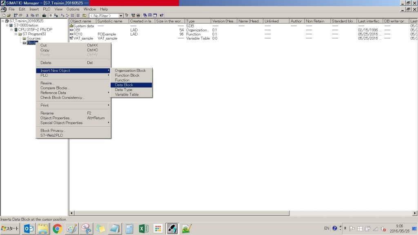
Task: Select Function Block in submenu
Action: point(131,75)
